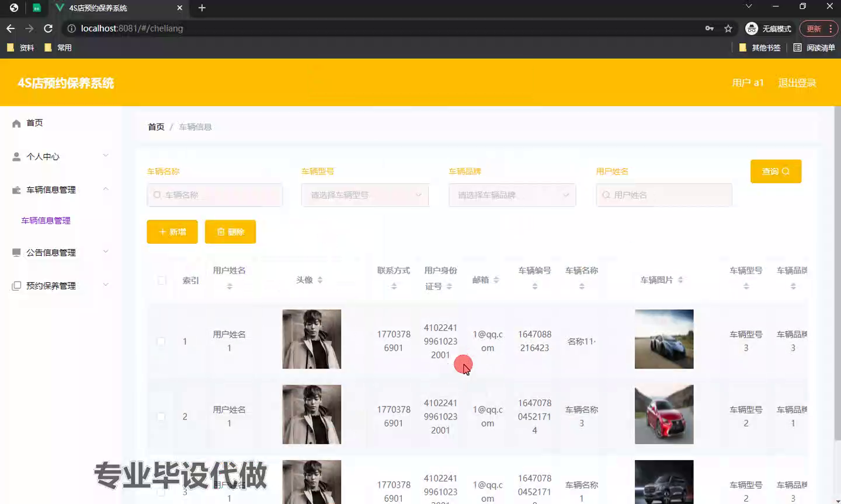
Task: Tick the checkbox for row 2
Action: click(161, 416)
